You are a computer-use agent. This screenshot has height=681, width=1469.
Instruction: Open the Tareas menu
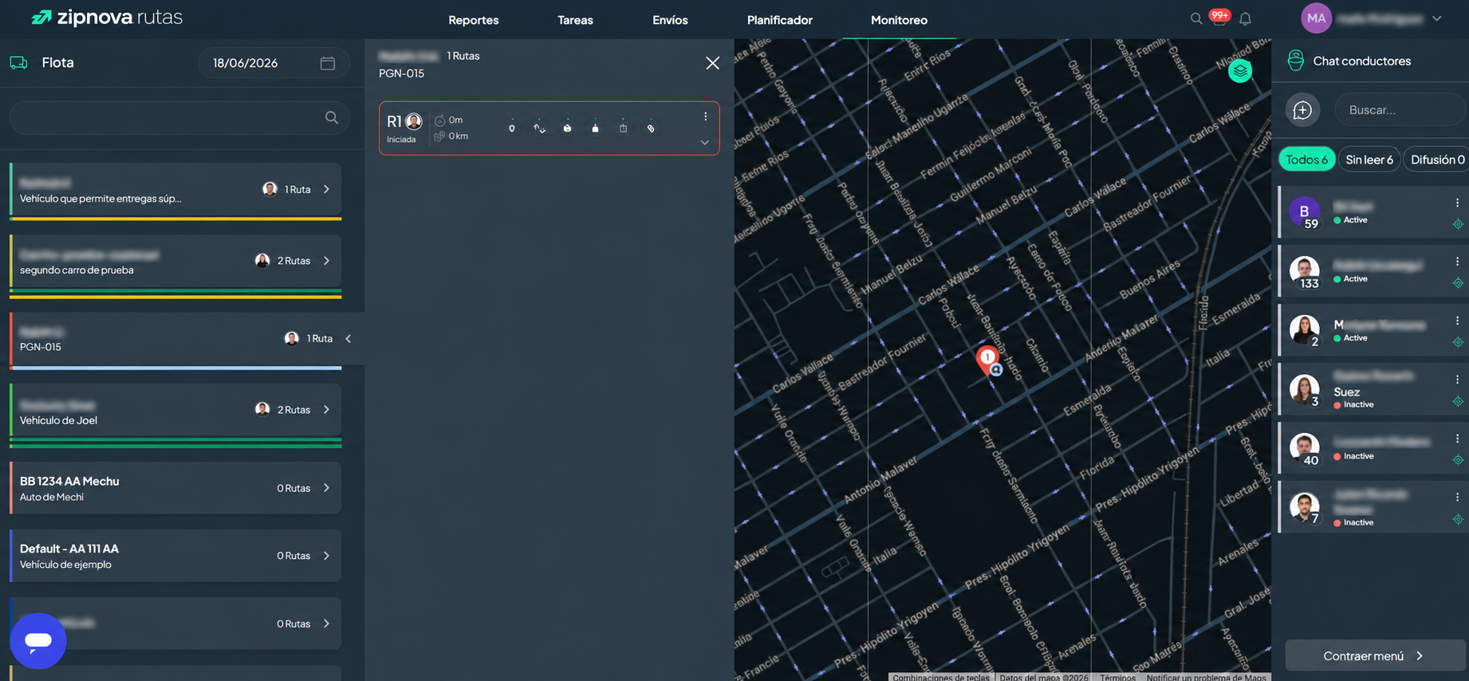point(575,20)
